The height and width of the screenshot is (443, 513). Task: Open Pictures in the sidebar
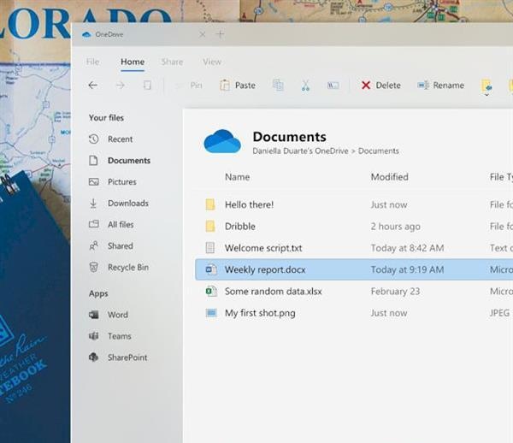click(113, 181)
